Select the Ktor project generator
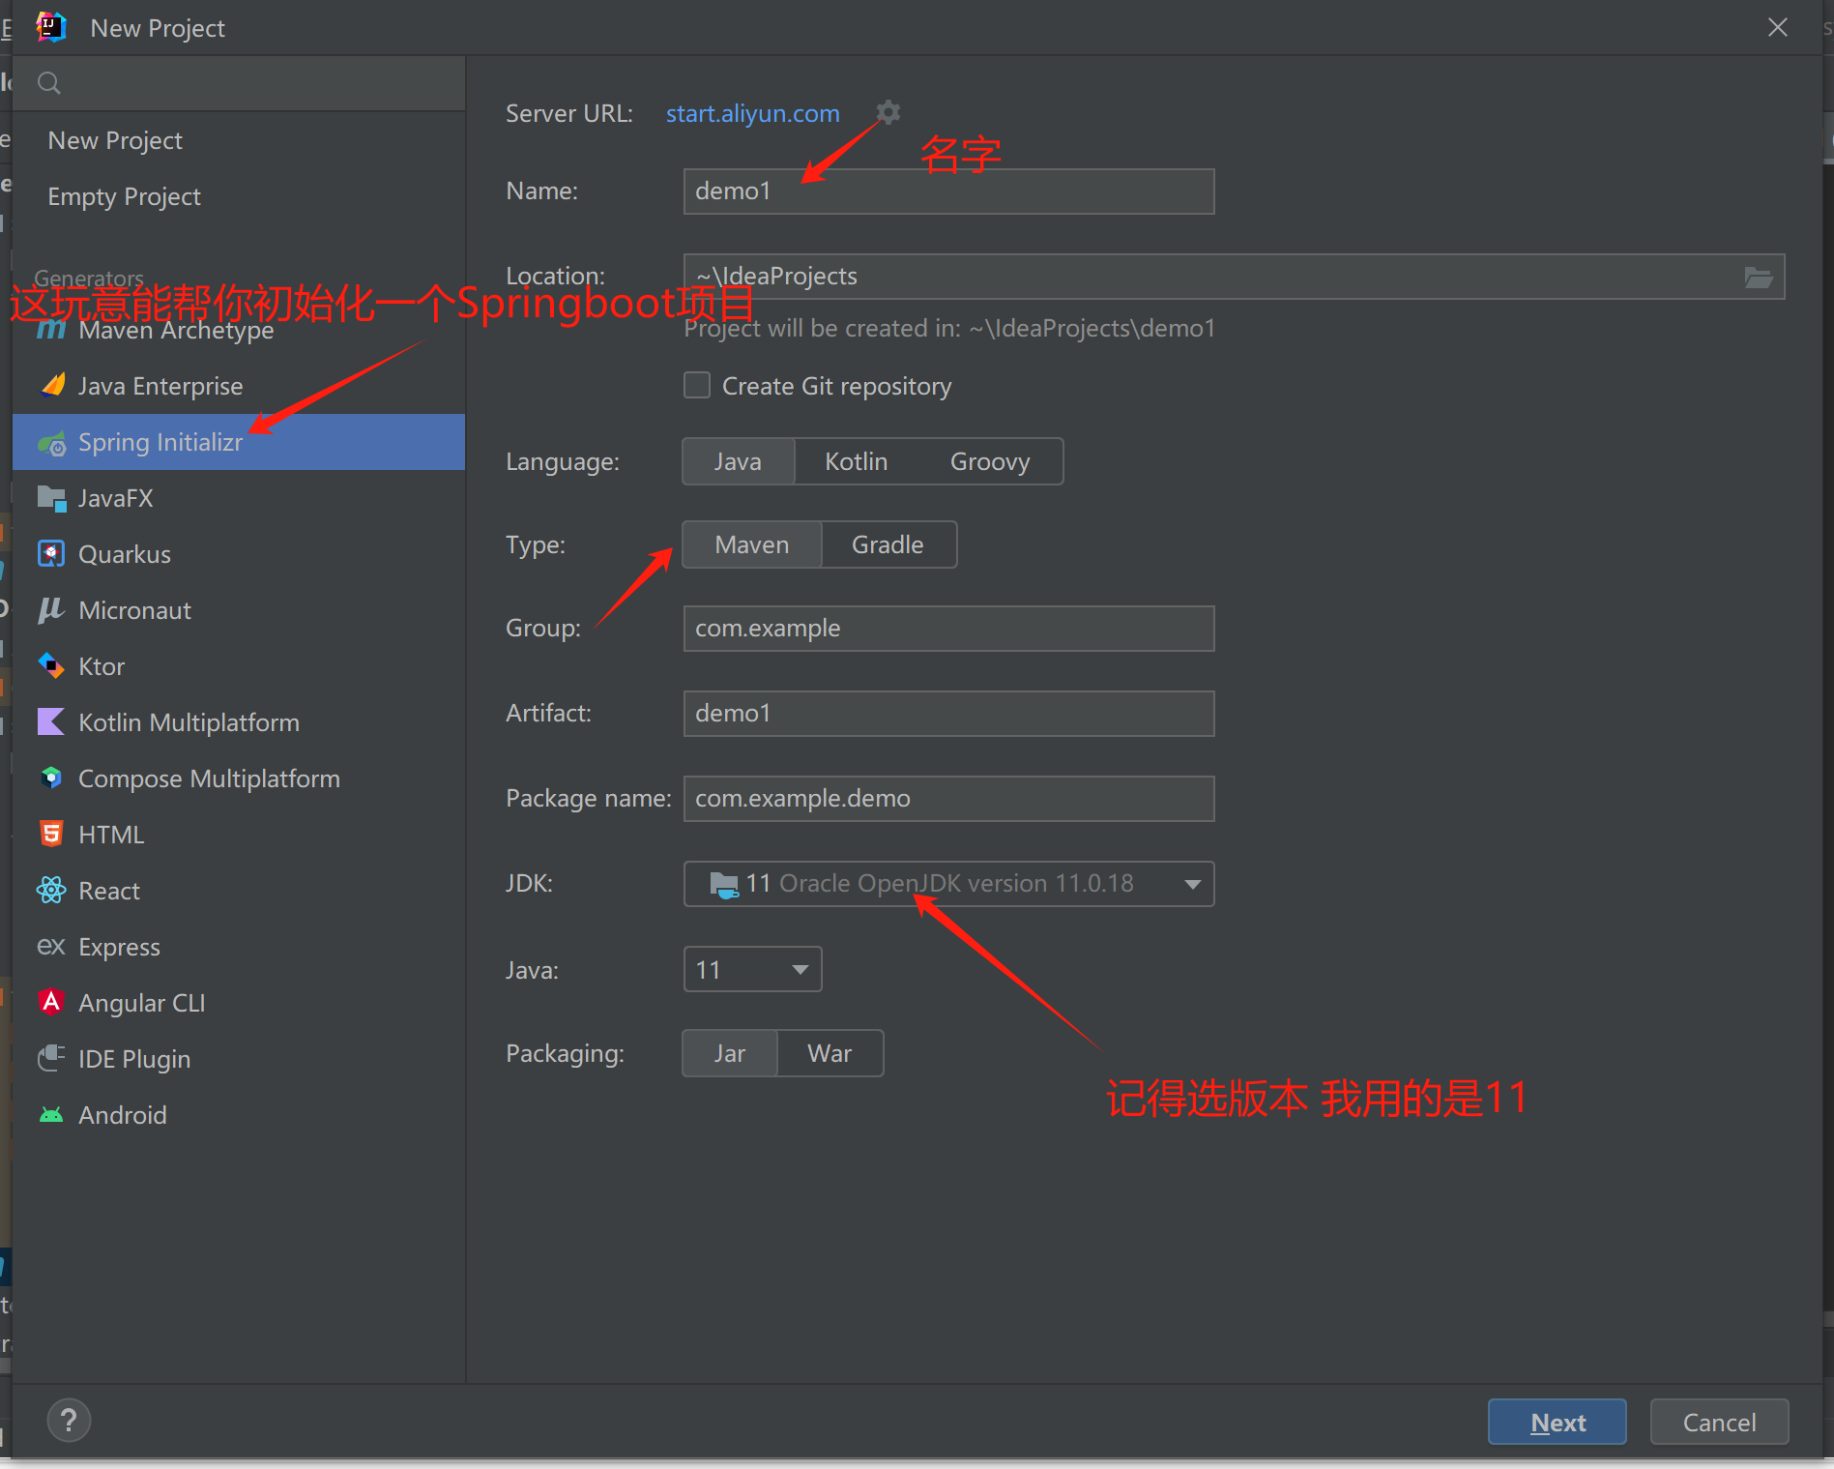This screenshot has width=1834, height=1469. (x=100, y=665)
